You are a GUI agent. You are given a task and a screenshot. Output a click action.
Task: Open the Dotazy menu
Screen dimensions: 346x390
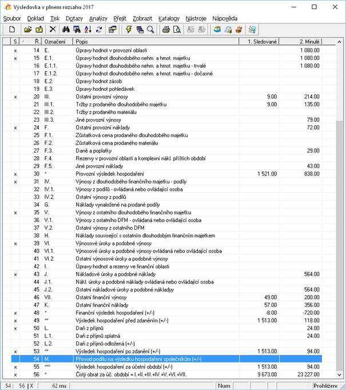pyautogui.click(x=74, y=18)
